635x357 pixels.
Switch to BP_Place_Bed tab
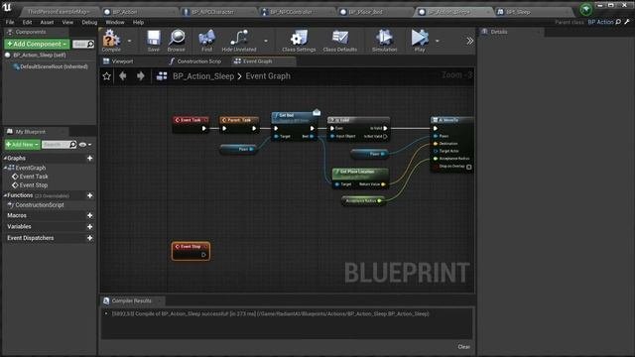coord(365,12)
